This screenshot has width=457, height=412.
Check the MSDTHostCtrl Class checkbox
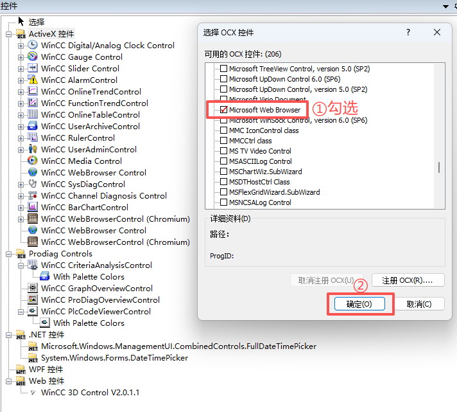click(223, 181)
